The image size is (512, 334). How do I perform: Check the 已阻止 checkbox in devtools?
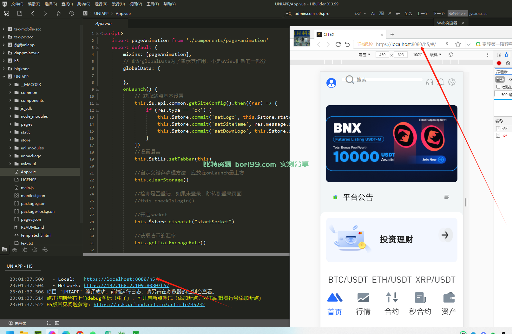498,87
